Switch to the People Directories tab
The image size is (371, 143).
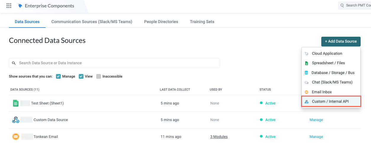pyautogui.click(x=161, y=22)
